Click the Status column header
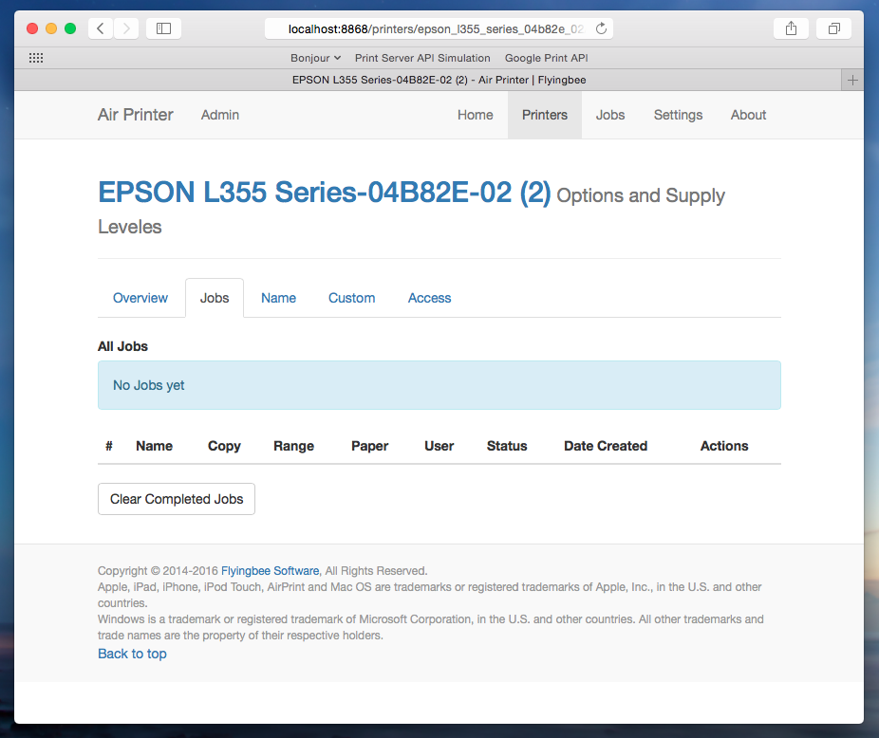 (x=507, y=446)
